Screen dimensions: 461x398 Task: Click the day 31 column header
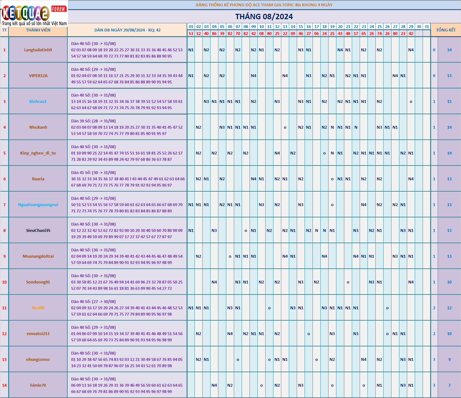pyautogui.click(x=427, y=27)
